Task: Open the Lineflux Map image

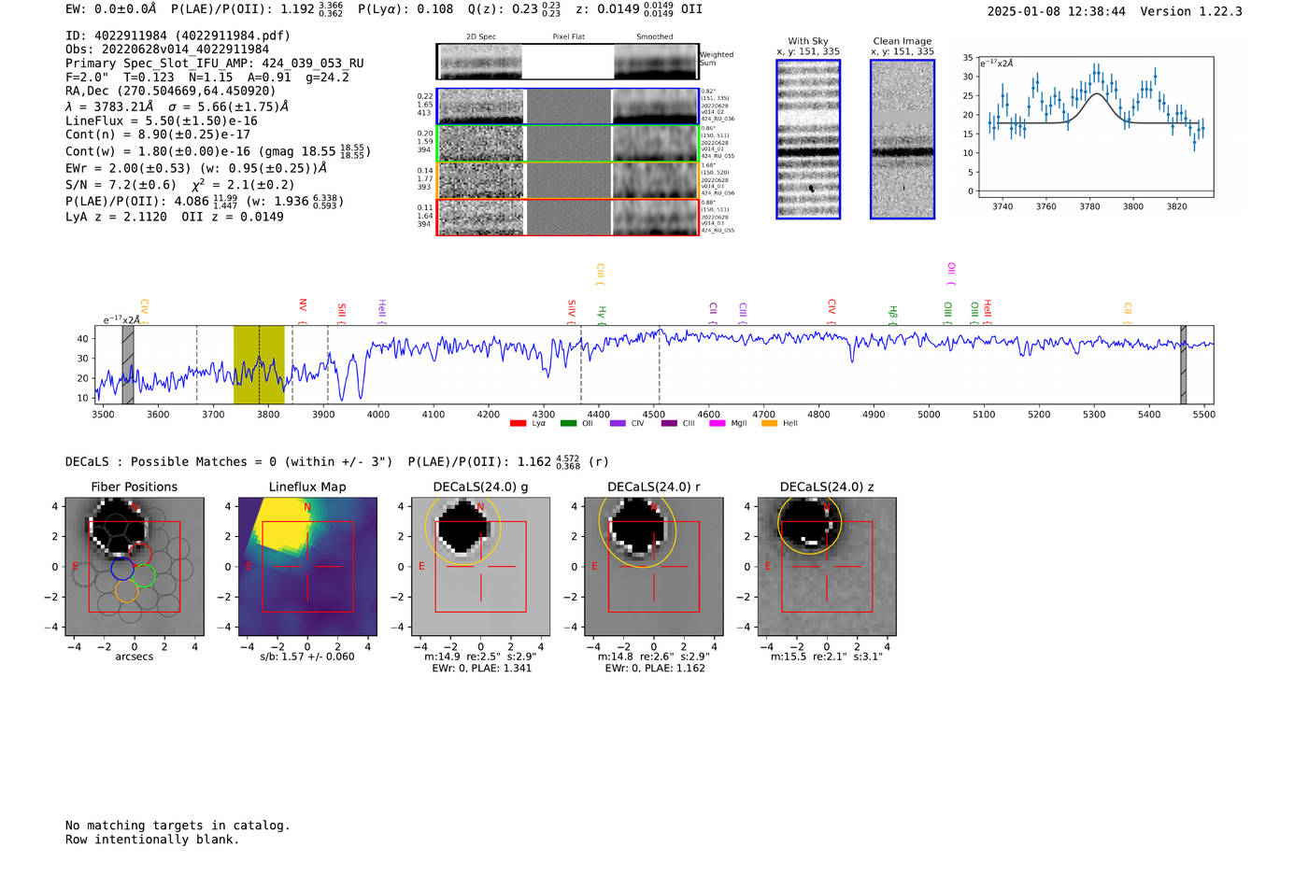Action: (x=307, y=566)
